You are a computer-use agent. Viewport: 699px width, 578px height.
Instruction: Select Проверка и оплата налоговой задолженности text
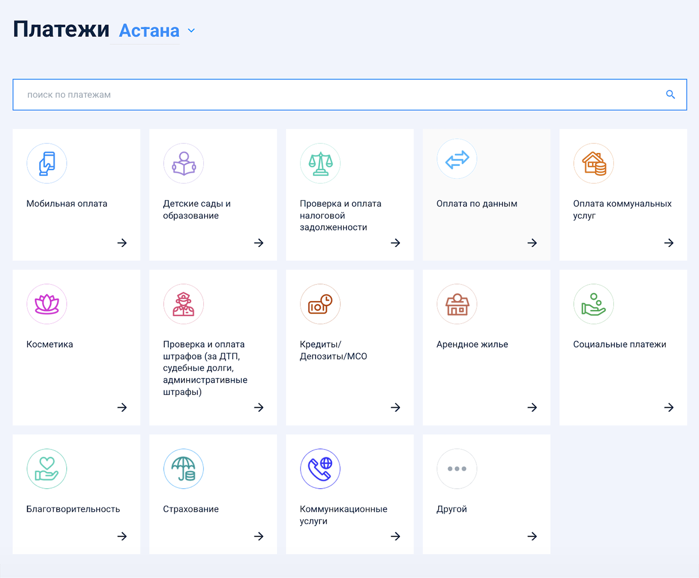click(340, 215)
